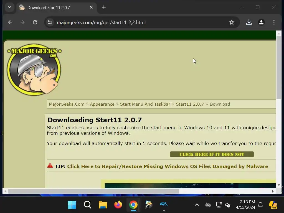
Task: Click the muted volume tray icon
Action: (228, 205)
